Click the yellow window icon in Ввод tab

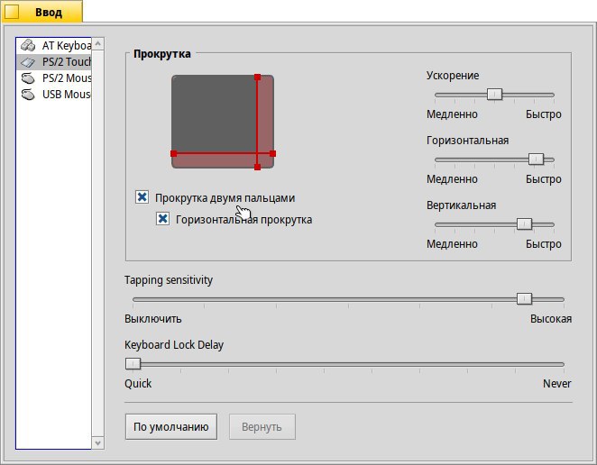12,12
